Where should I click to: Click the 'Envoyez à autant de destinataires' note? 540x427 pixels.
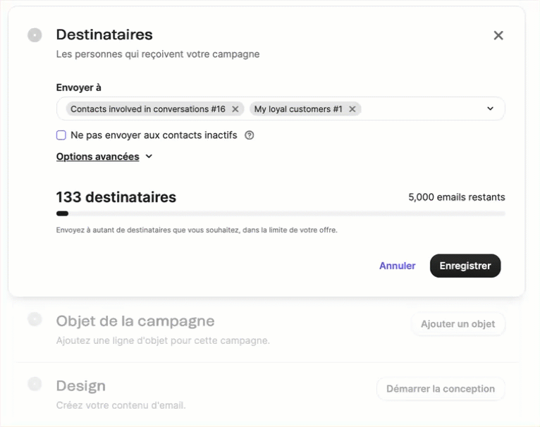point(197,230)
